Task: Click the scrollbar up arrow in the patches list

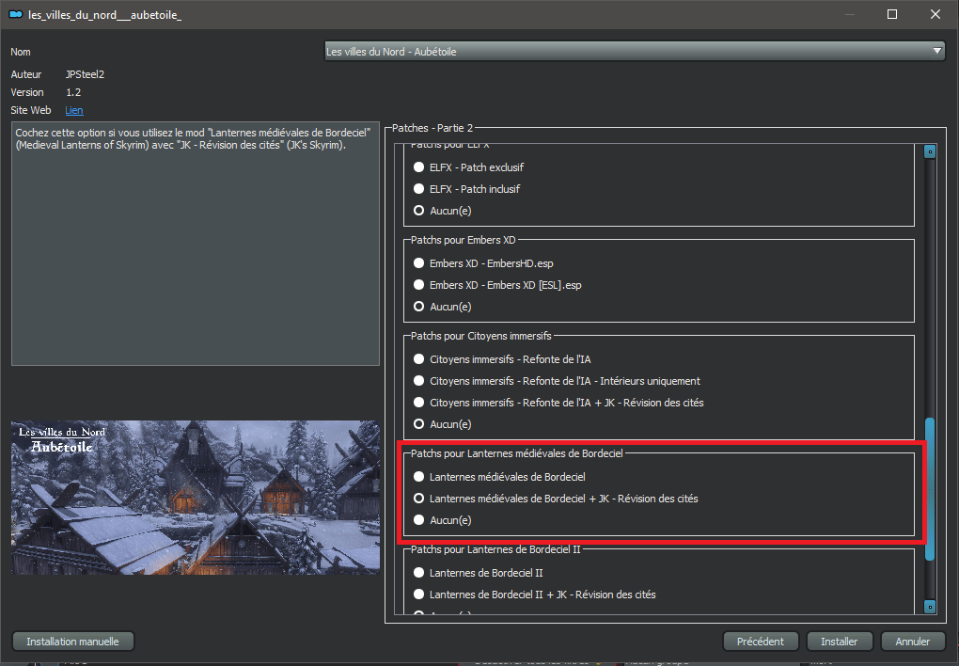Action: tap(930, 151)
